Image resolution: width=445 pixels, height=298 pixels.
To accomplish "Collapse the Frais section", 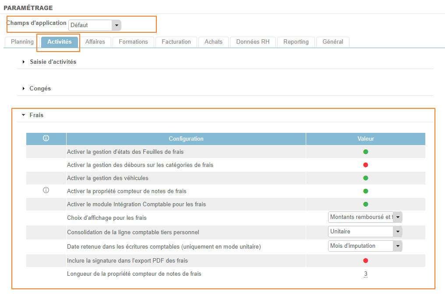I will [36, 115].
